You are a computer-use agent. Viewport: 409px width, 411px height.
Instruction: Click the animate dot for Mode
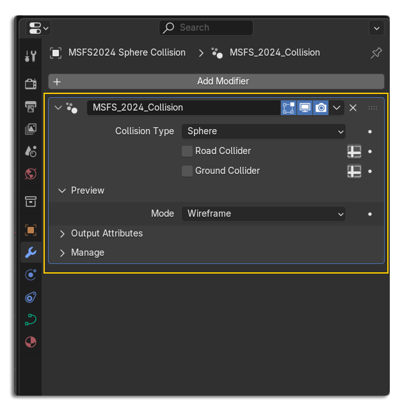[370, 214]
